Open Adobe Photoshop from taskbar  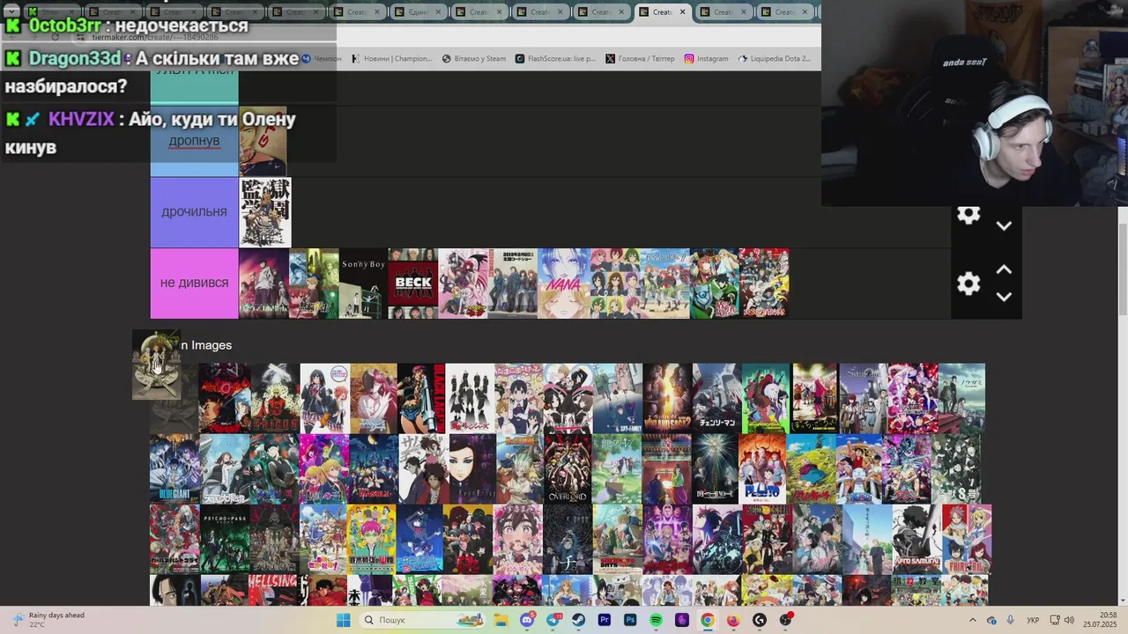pyautogui.click(x=630, y=620)
